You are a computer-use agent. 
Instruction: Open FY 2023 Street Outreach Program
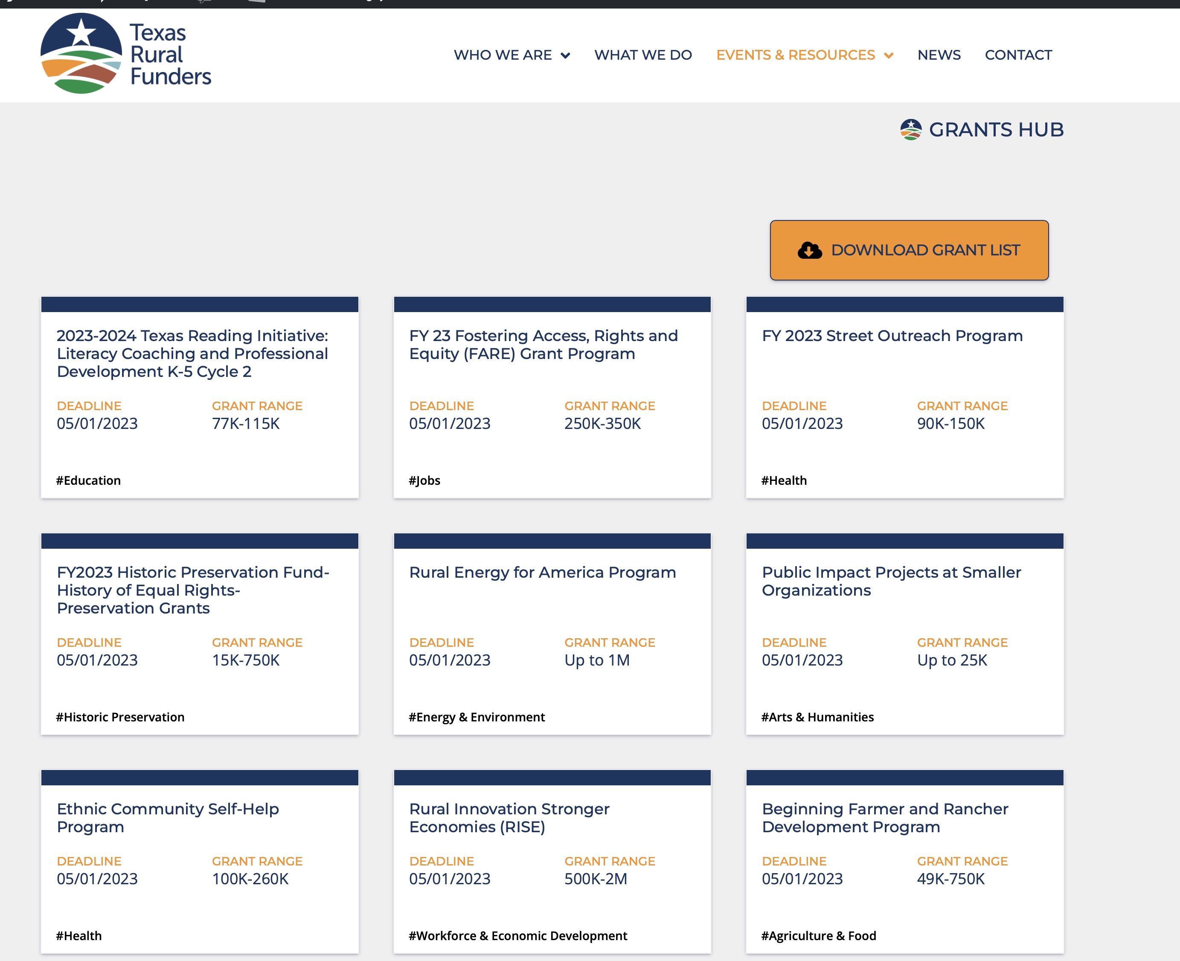pyautogui.click(x=892, y=336)
